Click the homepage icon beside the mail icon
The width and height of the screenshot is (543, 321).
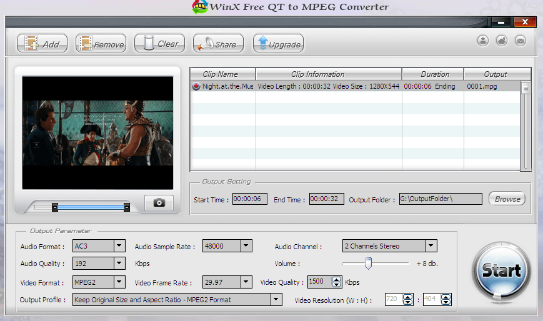501,41
